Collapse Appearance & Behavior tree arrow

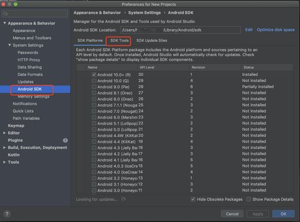5,23
